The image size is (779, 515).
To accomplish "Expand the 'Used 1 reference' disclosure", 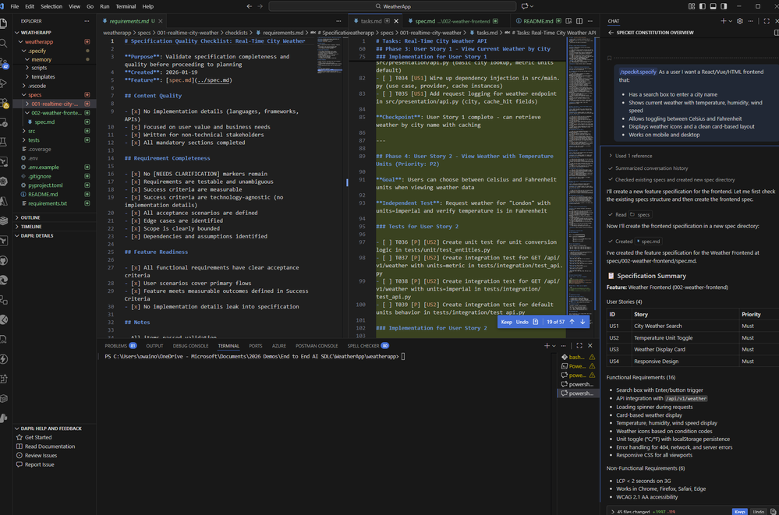I will pyautogui.click(x=632, y=156).
